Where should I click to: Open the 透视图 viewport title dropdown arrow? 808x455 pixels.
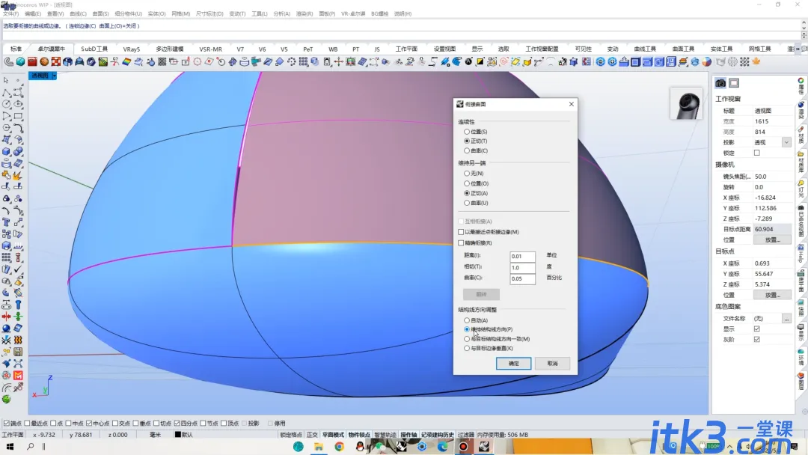54,76
